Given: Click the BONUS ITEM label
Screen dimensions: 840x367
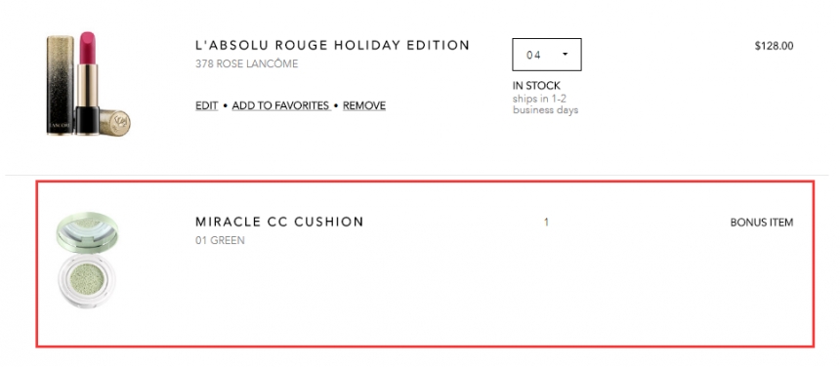Looking at the screenshot, I should click(762, 223).
